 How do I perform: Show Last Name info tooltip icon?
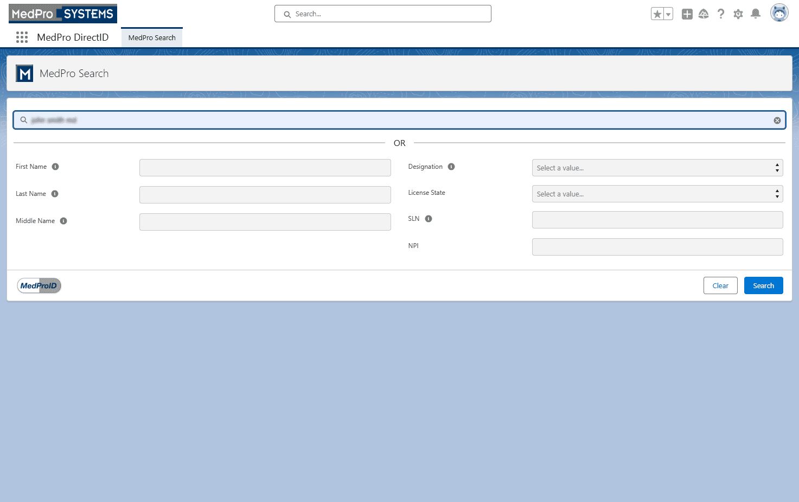coord(55,194)
